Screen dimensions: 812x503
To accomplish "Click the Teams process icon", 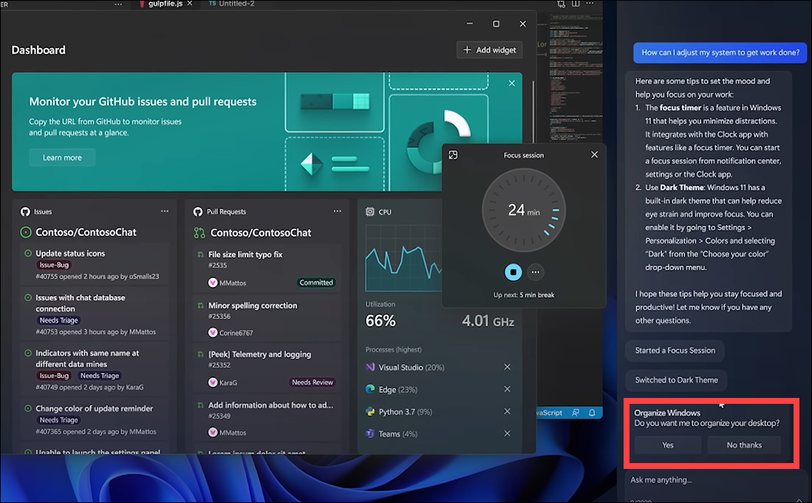I will click(x=370, y=433).
